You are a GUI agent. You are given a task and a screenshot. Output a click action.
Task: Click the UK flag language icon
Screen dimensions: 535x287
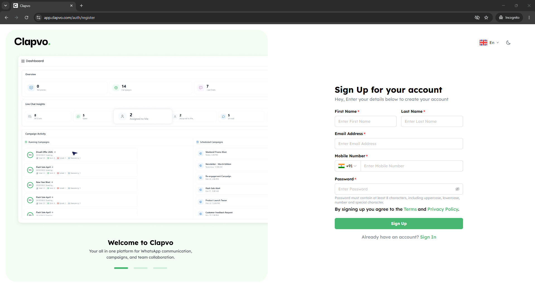point(483,43)
